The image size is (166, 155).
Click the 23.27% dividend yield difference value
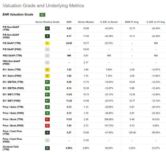[x=156, y=148]
